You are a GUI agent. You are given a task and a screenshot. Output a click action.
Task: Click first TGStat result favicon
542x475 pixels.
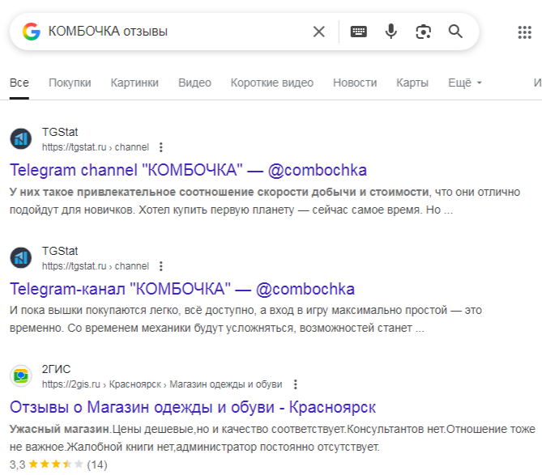(20, 139)
